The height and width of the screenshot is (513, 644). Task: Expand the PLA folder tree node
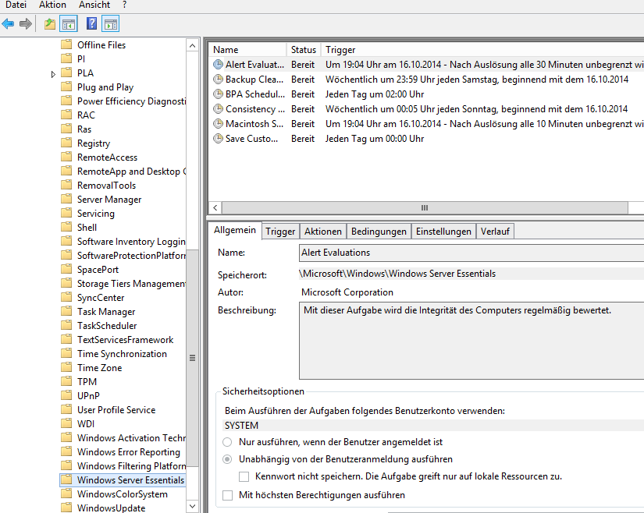click(x=53, y=74)
